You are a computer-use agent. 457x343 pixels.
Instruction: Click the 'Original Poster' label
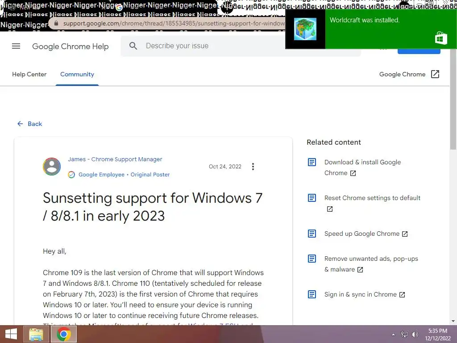point(150,175)
